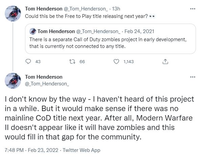The height and width of the screenshot is (158, 201).
Task: Click the reply icon showing 43 replies
Action: (x=28, y=61)
